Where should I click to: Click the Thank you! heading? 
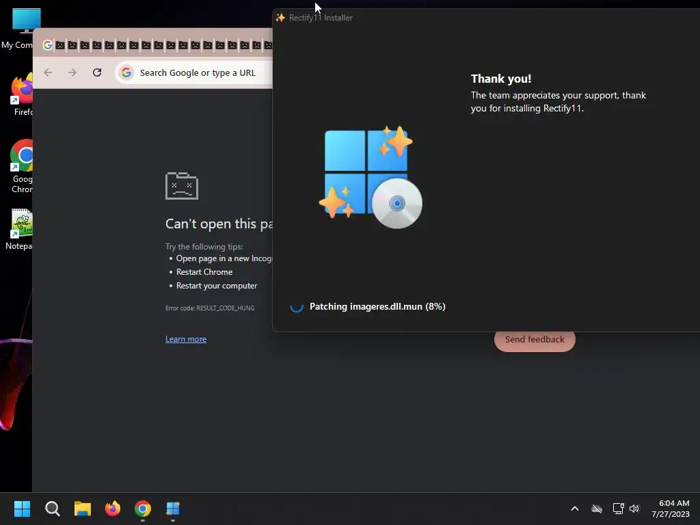501,79
